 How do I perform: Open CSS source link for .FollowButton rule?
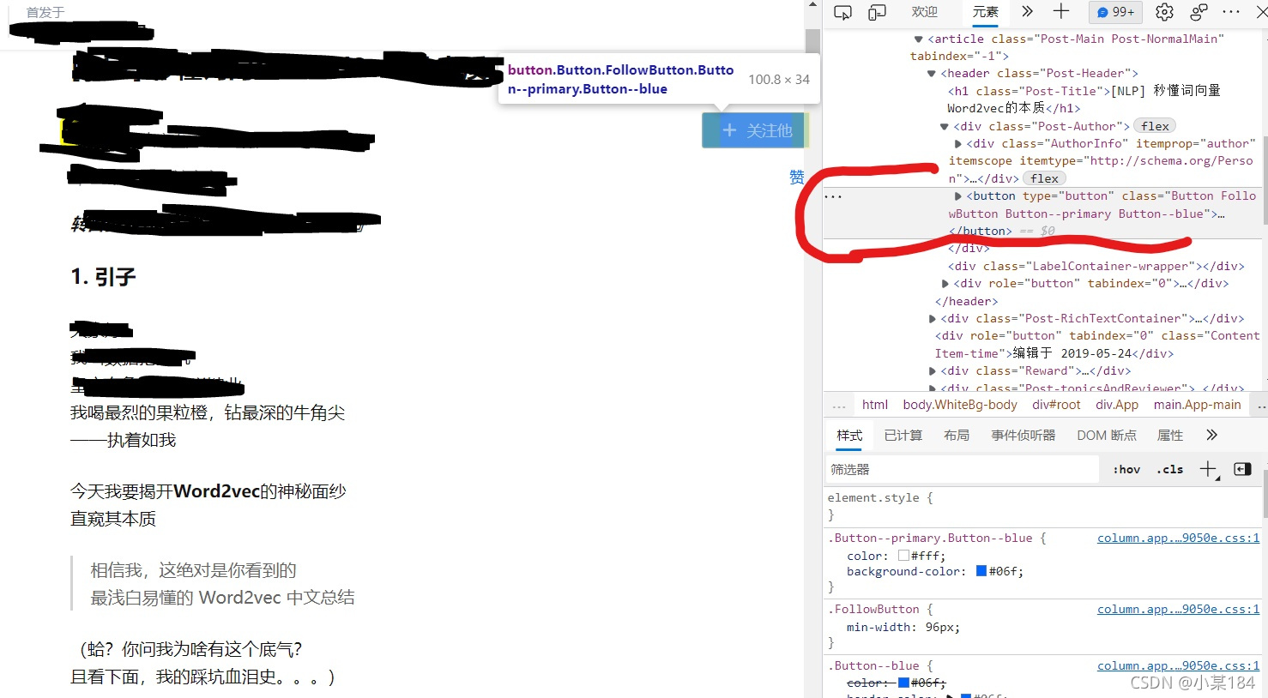pyautogui.click(x=1178, y=610)
